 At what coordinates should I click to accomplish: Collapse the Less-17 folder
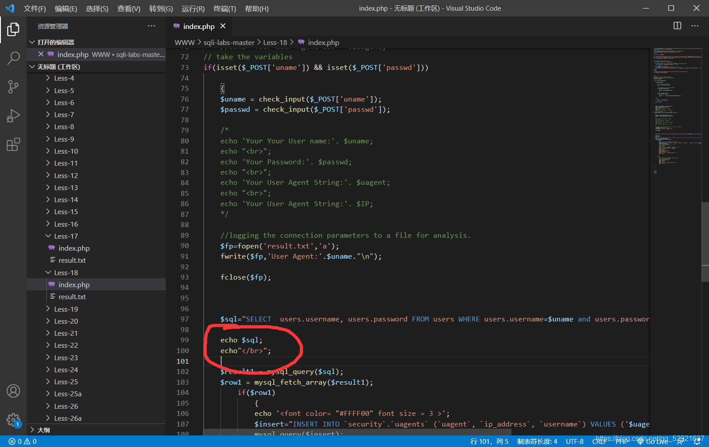96,236
